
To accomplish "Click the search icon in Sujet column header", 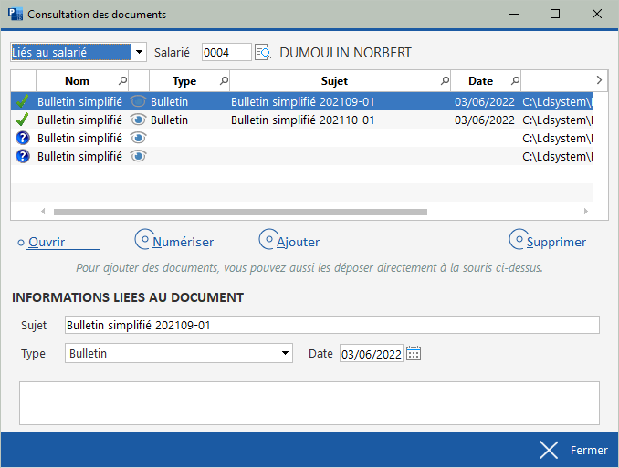I will [x=445, y=81].
